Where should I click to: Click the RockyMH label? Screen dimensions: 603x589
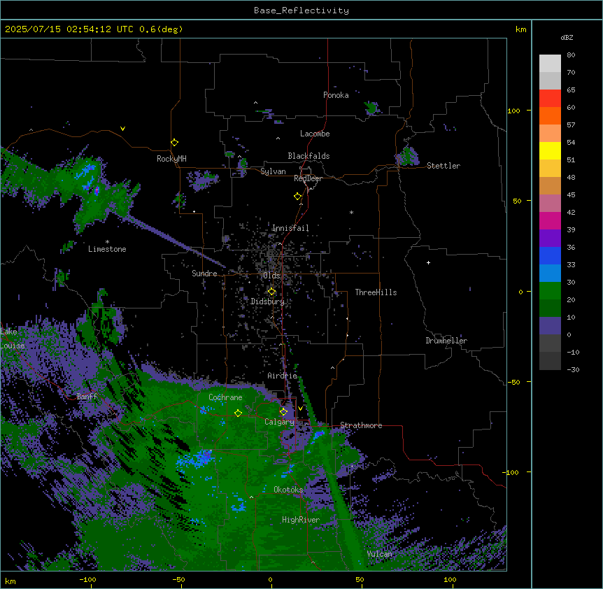point(171,159)
